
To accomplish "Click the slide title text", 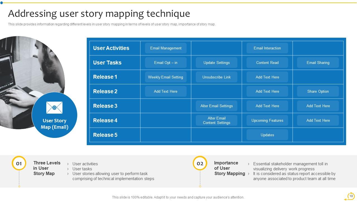I will point(99,13).
